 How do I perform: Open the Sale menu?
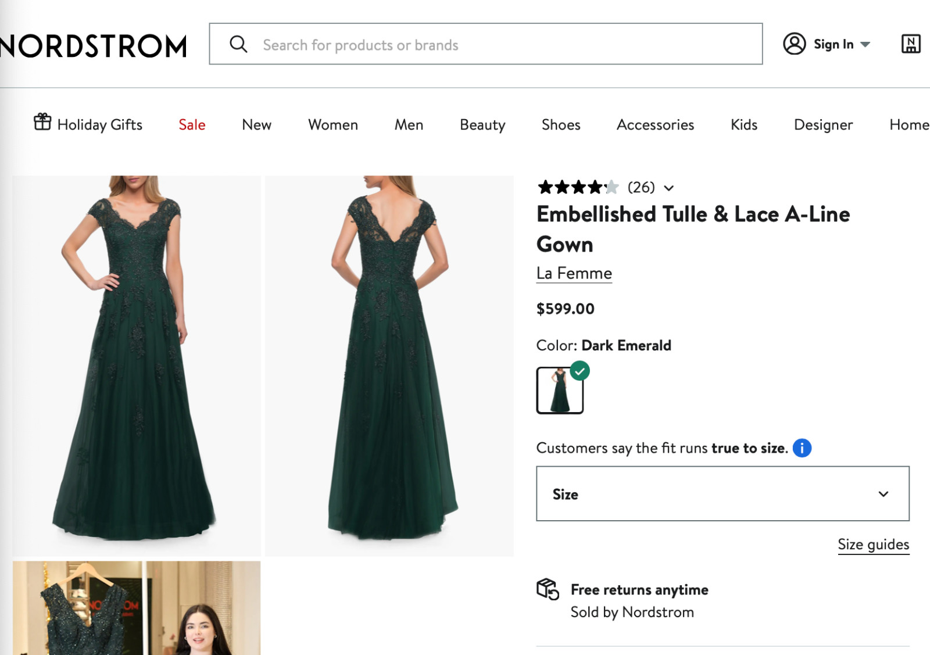pos(192,124)
